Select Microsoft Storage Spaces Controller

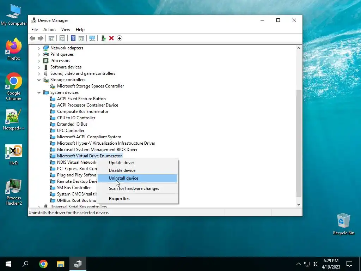(90, 86)
